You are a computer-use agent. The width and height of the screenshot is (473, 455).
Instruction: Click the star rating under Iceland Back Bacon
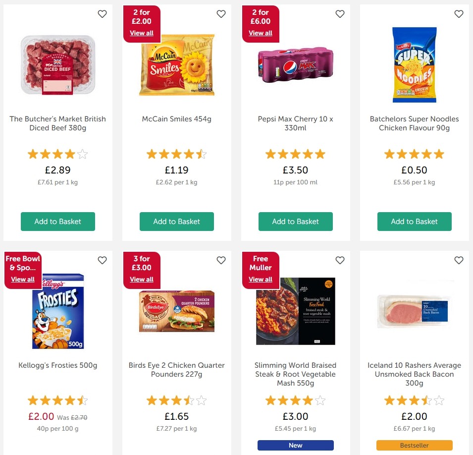pyautogui.click(x=414, y=400)
